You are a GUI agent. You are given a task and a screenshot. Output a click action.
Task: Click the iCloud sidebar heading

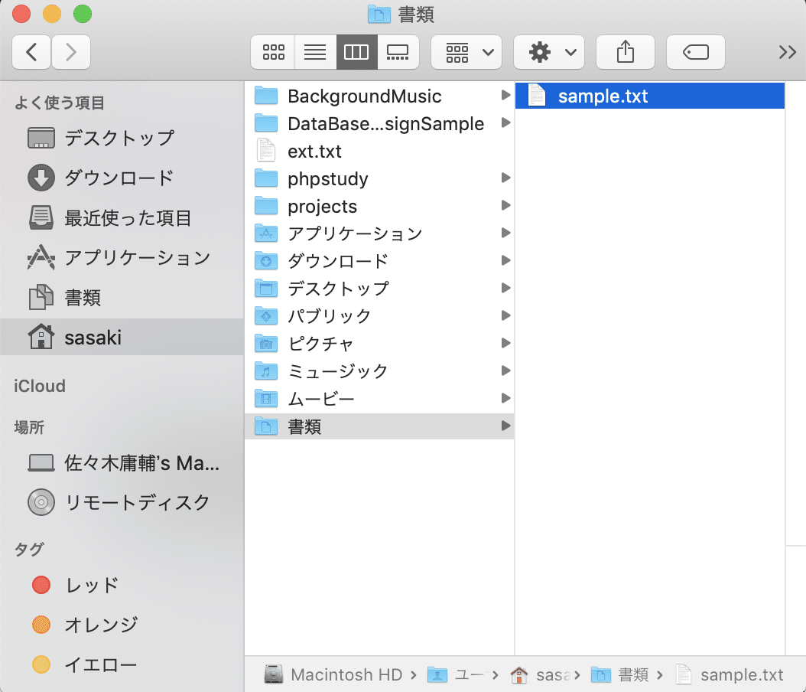coord(40,386)
